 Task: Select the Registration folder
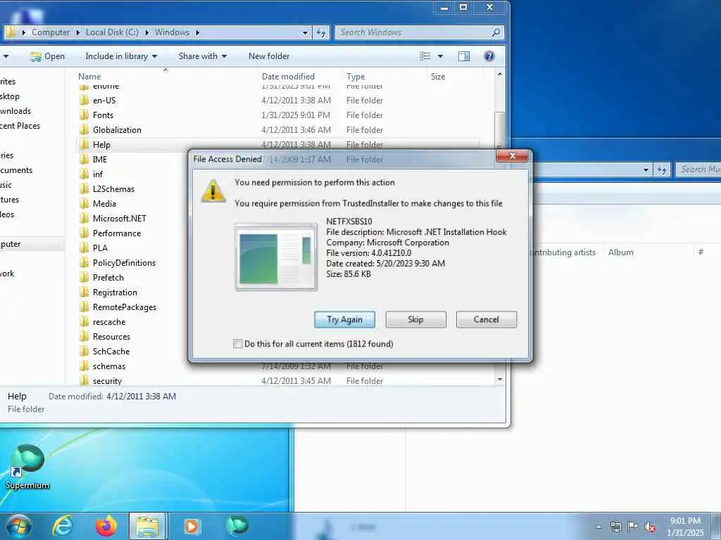click(x=115, y=292)
